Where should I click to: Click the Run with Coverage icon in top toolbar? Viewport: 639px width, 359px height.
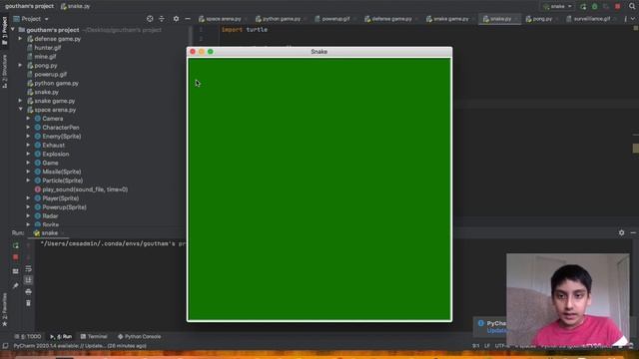(x=606, y=7)
